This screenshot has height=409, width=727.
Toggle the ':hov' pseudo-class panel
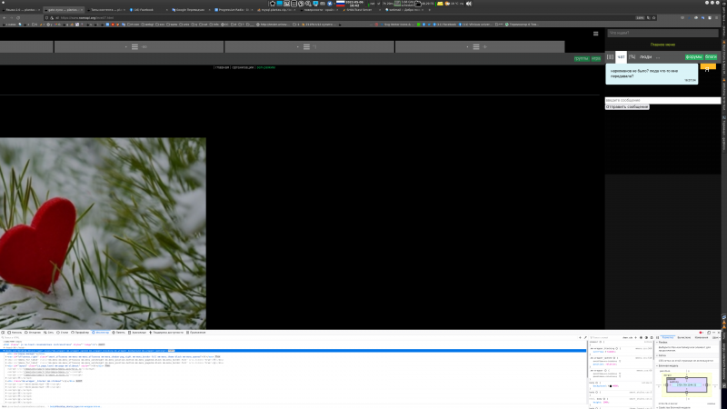[625, 337]
